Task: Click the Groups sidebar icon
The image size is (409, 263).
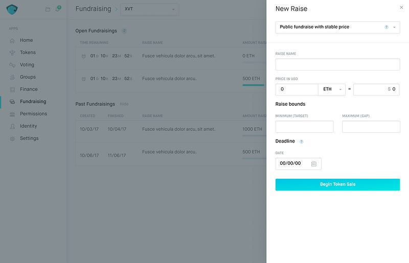Action: tap(12, 77)
